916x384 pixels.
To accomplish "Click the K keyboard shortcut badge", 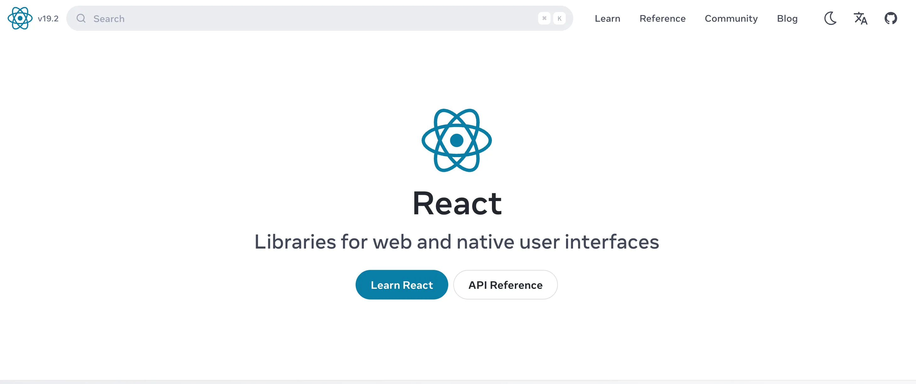I will [x=559, y=19].
